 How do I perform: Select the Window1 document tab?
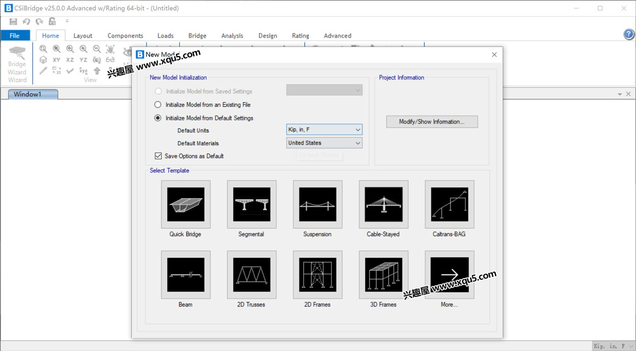33,94
